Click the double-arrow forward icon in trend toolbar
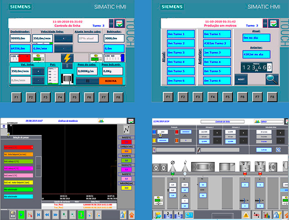Image resolution: width=289 pixels, height=220 pixels. tap(56, 214)
